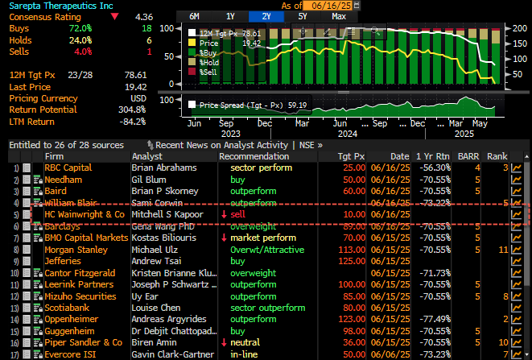532x360 pixels.
Task: Open the research report icon for Evercore ISI
Action: [38, 354]
